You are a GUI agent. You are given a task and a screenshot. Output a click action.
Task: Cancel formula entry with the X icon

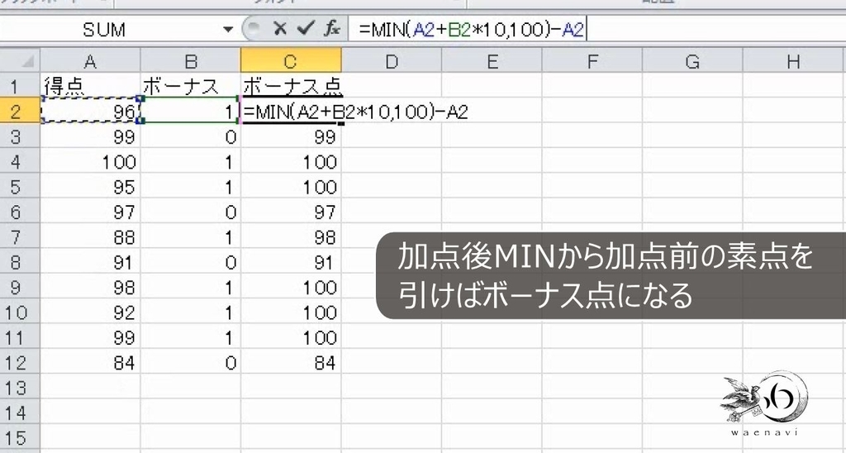pyautogui.click(x=279, y=29)
